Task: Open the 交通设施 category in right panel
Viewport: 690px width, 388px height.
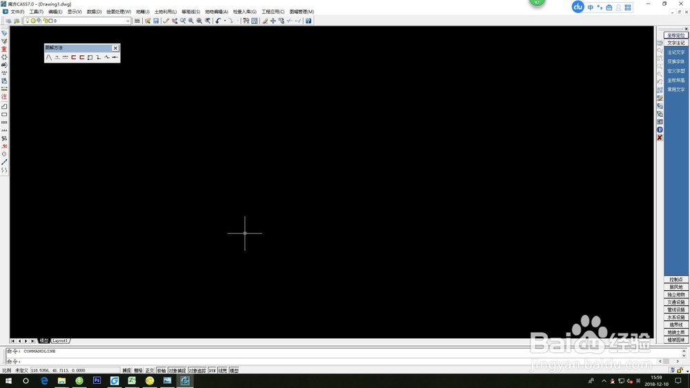Action: (x=676, y=303)
